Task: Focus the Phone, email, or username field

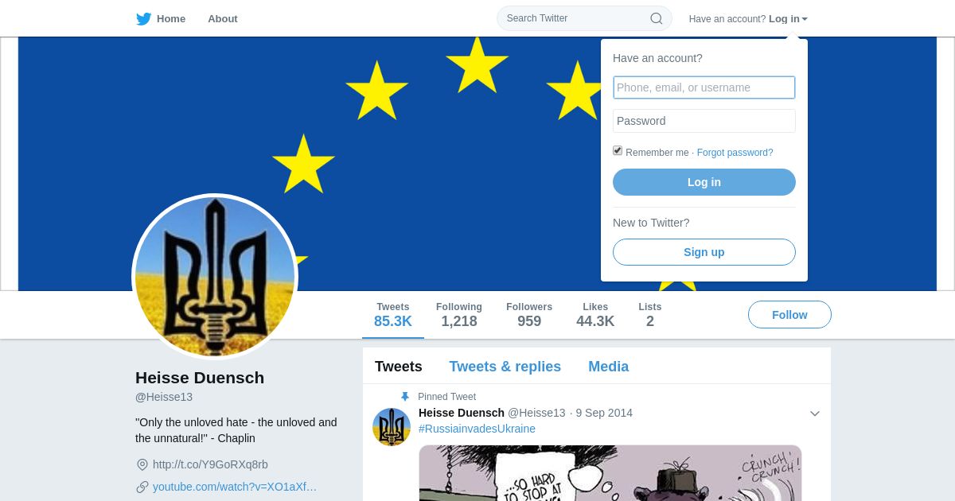Action: coord(704,87)
